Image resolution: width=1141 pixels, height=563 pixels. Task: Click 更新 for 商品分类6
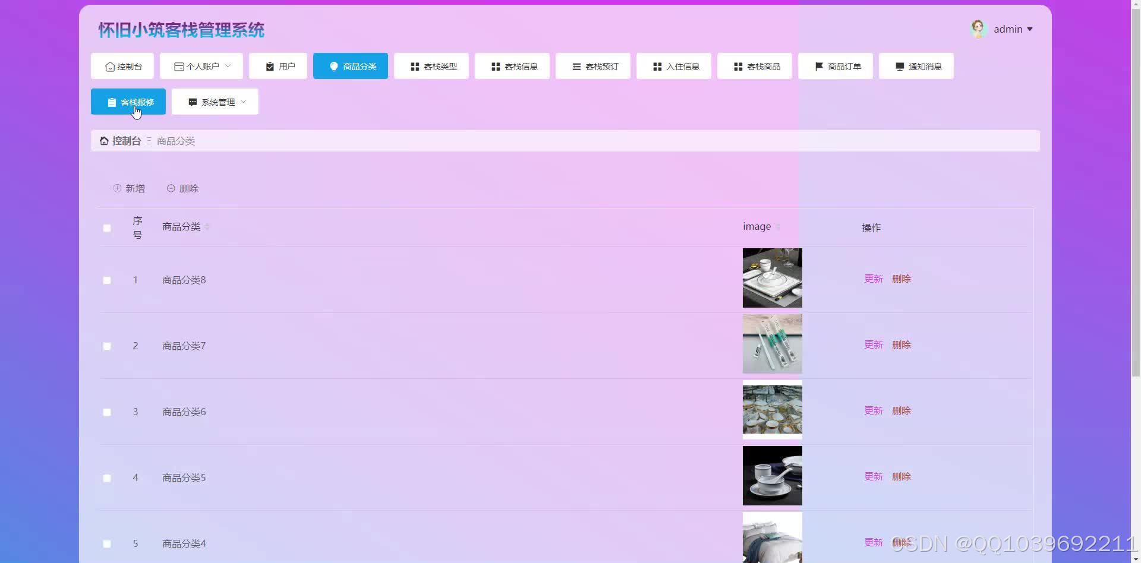(x=874, y=410)
